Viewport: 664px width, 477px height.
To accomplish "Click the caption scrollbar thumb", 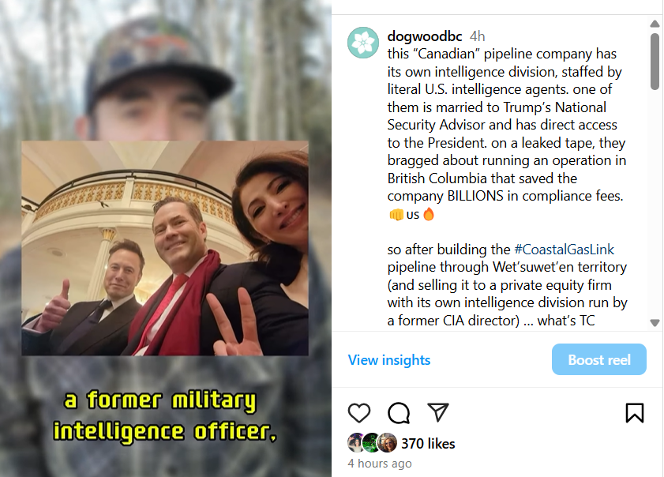I will pyautogui.click(x=655, y=62).
